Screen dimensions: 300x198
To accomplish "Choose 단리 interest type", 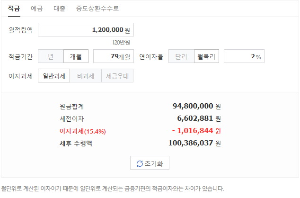I will tap(181, 56).
